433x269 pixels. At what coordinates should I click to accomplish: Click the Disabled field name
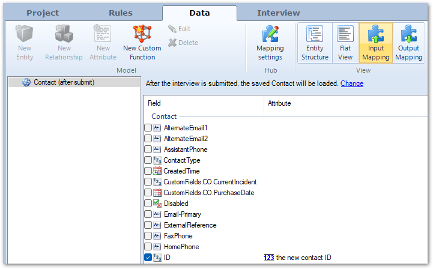(176, 204)
